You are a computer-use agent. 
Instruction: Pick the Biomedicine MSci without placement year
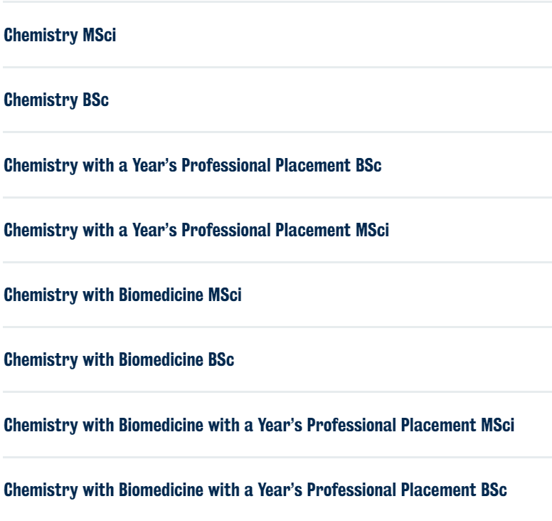point(122,295)
